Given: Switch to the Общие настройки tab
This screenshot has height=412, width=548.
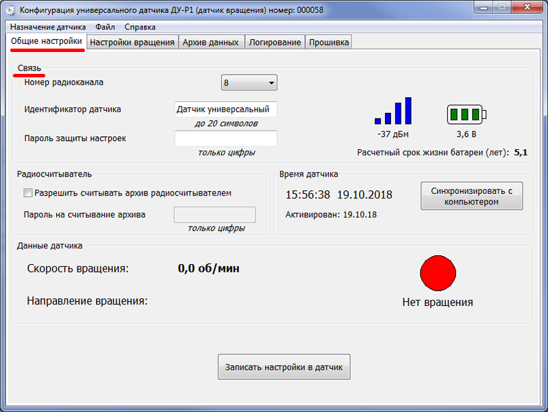Looking at the screenshot, I should (x=47, y=41).
